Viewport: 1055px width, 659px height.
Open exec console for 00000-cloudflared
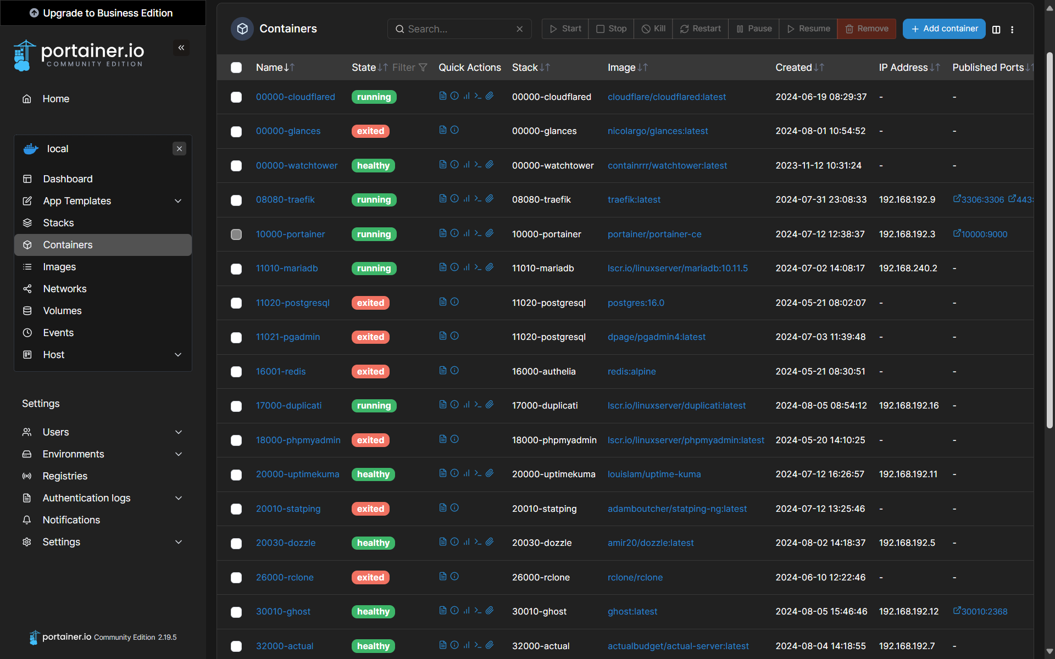[478, 96]
